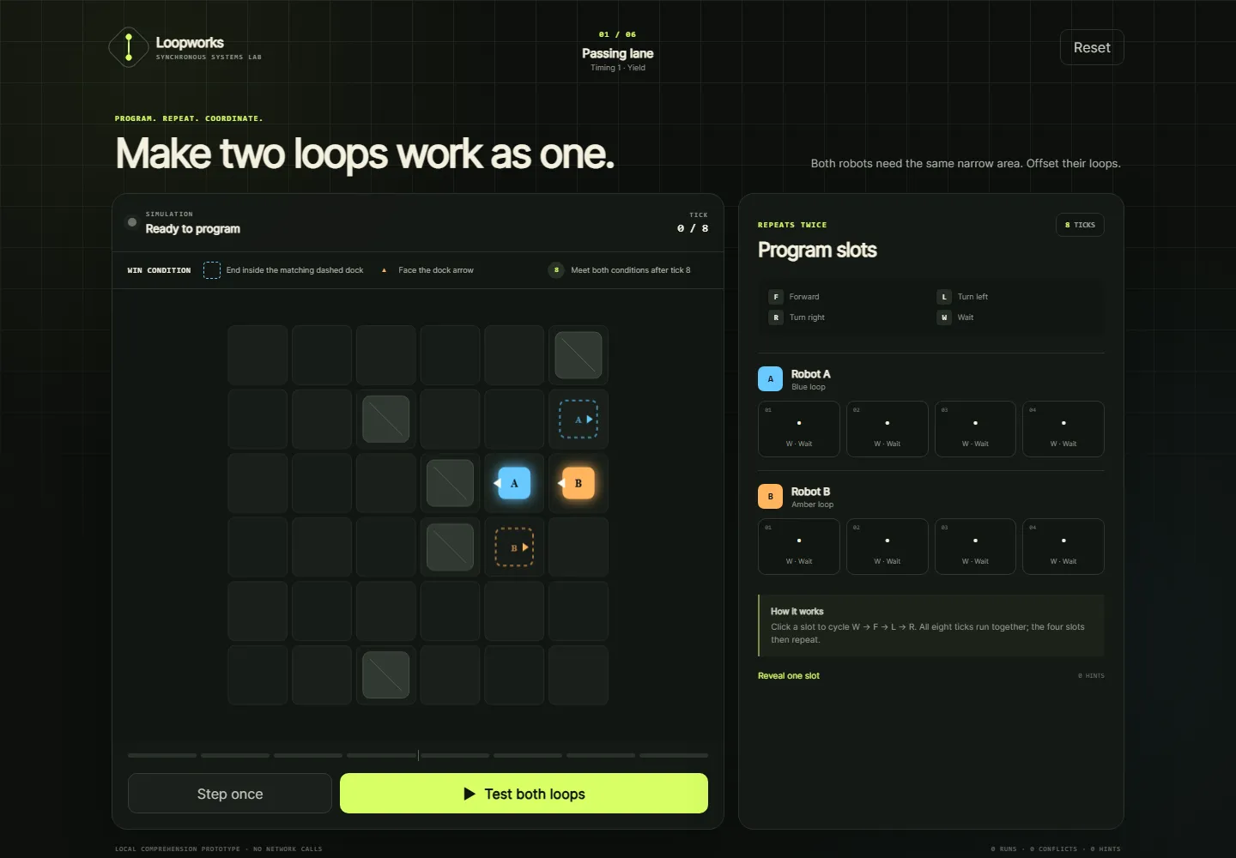Click the dock arrow icon beside 'Face the dock arrow'
The width and height of the screenshot is (1236, 858).
point(384,270)
